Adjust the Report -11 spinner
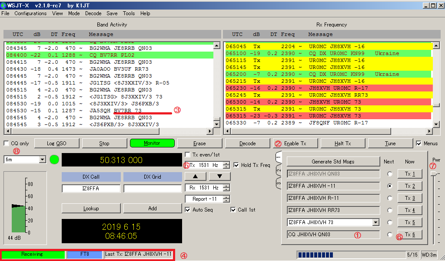 (226, 199)
